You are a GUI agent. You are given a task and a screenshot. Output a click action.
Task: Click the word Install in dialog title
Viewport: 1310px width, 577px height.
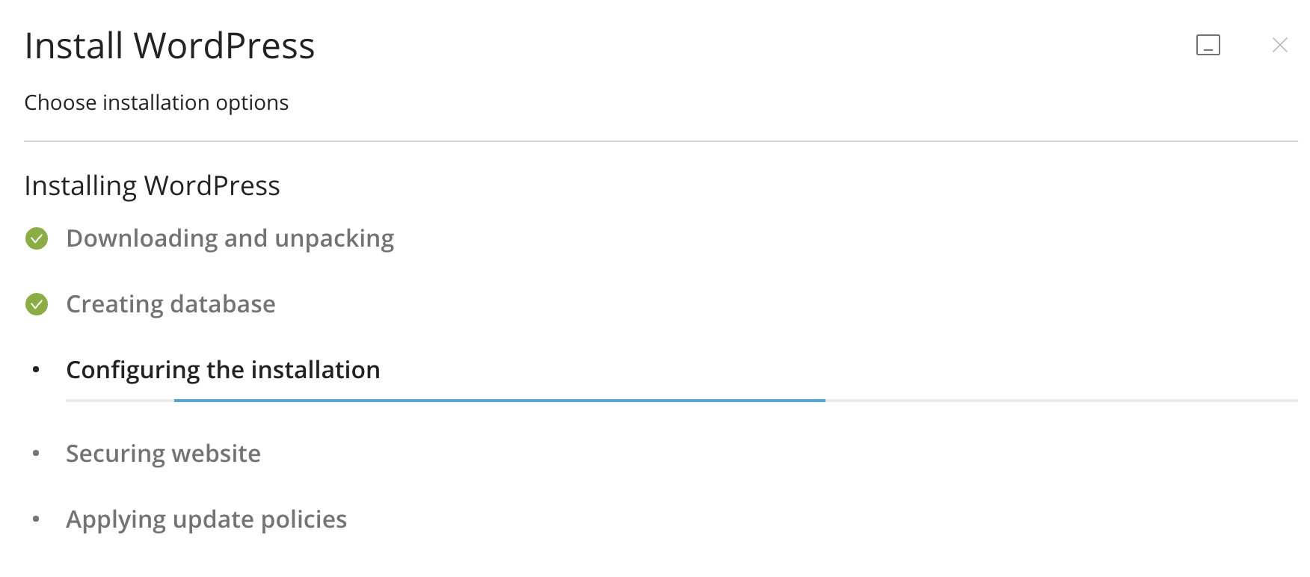73,46
